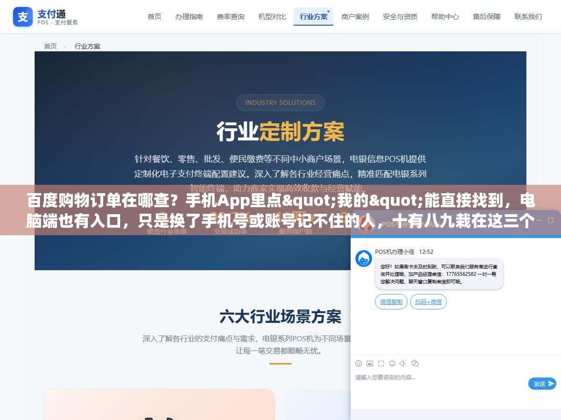
Task: Open the 费率查询 nav item
Action: pos(230,17)
